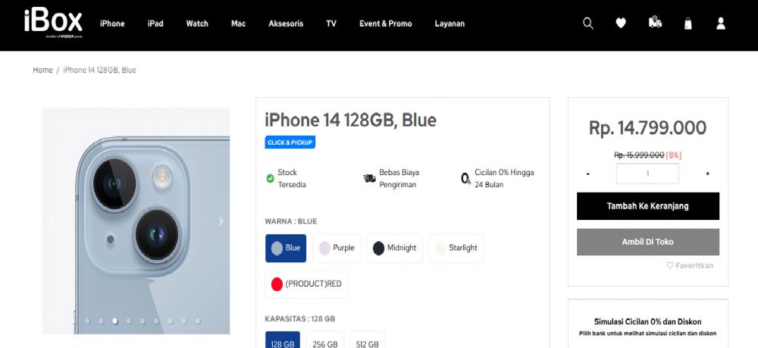Select the (PRODUCT)RED color option
This screenshot has width=758, height=348.
(x=306, y=284)
